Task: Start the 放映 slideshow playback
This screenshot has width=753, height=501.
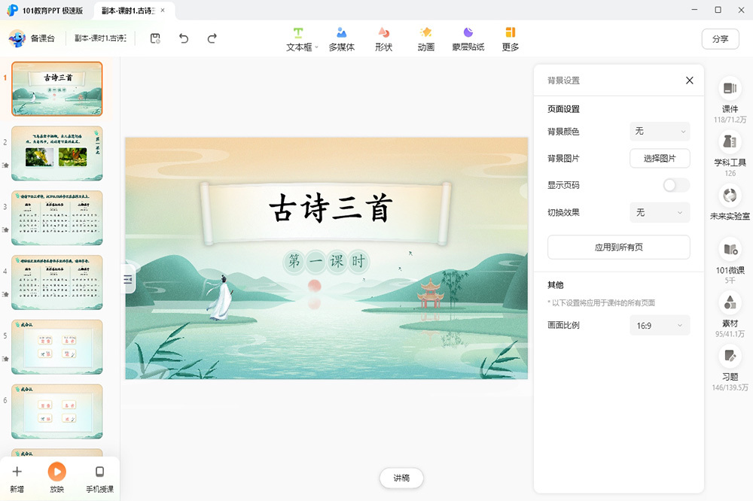Action: pos(56,478)
